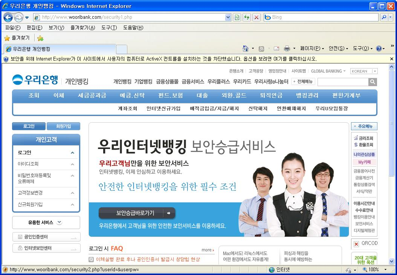Open the 도구(O) command bar dropdown
The width and height of the screenshot is (397, 275).
[x=363, y=49]
